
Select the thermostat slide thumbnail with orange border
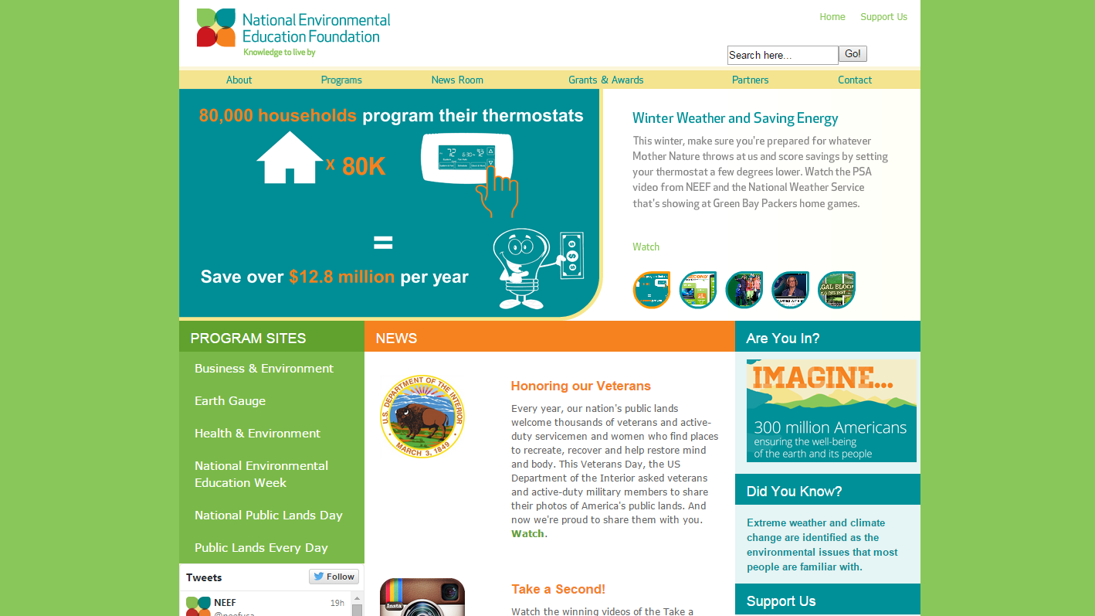[651, 290]
